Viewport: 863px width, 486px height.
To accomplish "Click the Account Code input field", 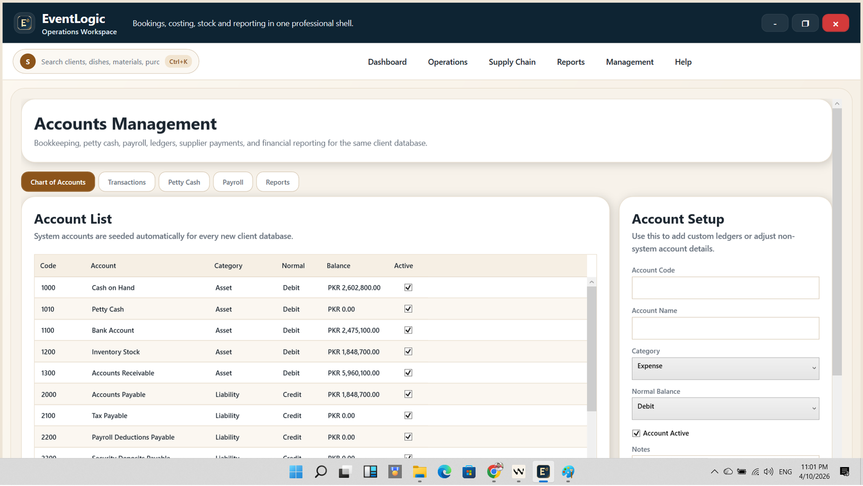I will [725, 288].
